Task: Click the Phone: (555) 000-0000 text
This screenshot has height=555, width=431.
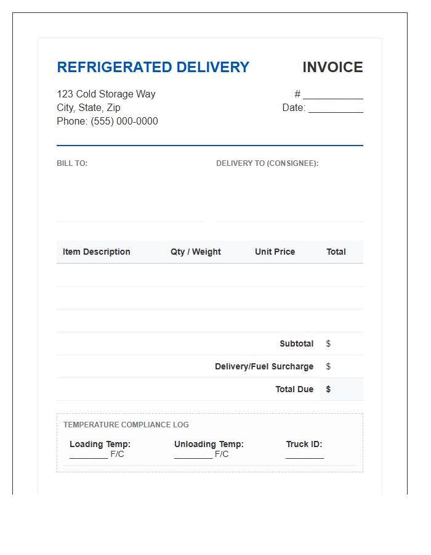Action: pos(107,121)
